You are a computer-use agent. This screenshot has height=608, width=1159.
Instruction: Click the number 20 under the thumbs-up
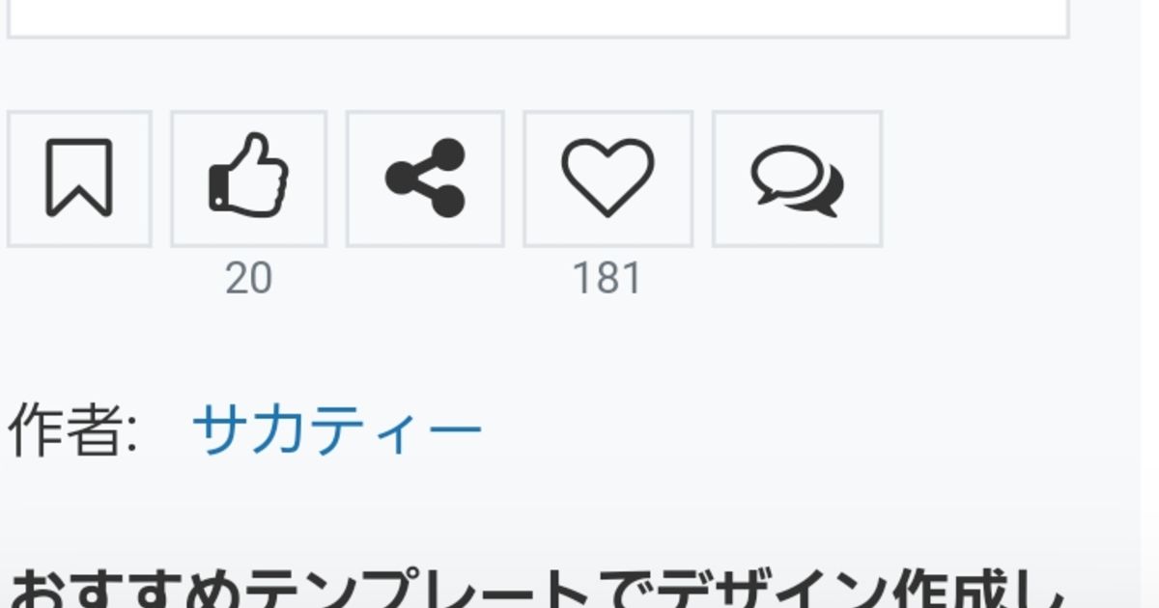pyautogui.click(x=249, y=279)
